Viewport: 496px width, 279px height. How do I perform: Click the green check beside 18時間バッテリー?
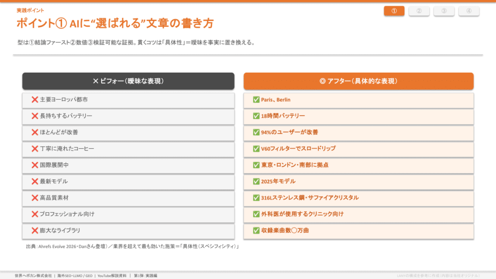click(x=256, y=116)
